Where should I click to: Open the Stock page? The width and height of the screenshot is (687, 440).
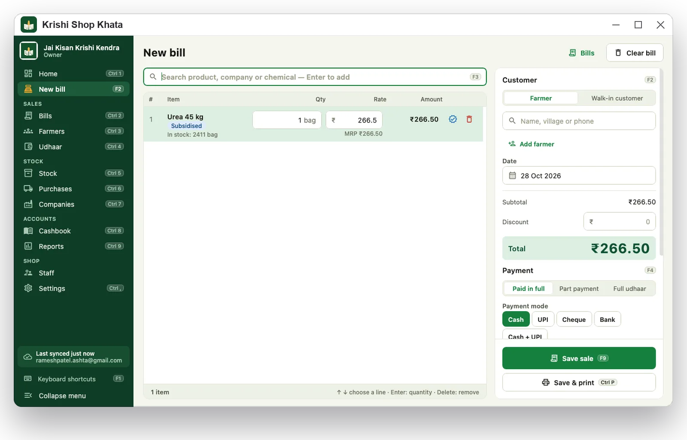[73, 174]
